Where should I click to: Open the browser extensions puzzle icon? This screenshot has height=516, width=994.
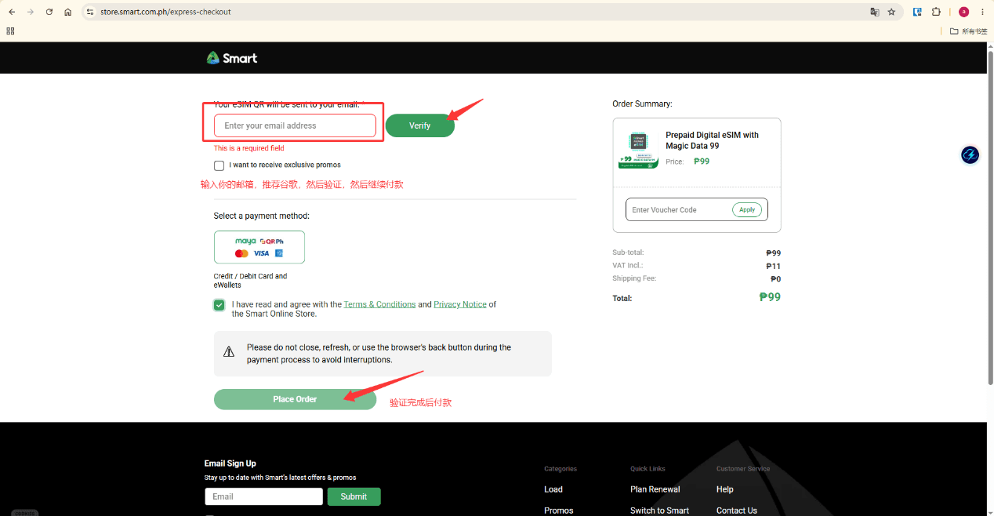click(x=936, y=12)
